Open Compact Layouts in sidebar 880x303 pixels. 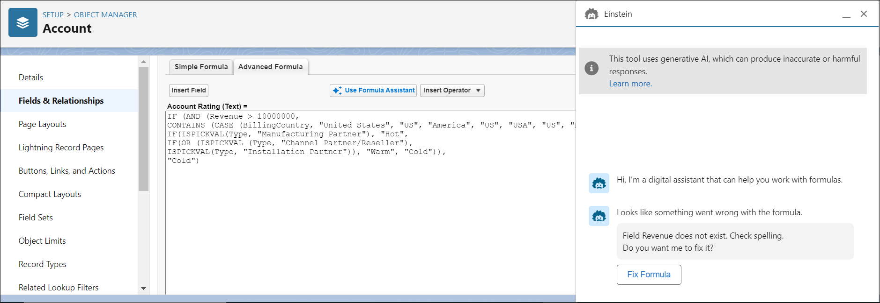50,194
